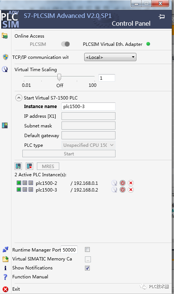Click the red Exit icon

6,289
